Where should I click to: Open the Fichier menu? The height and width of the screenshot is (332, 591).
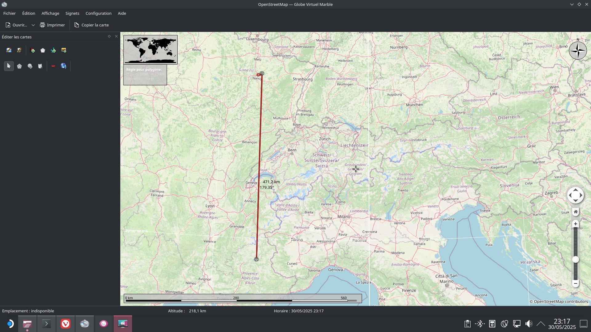tap(9, 13)
